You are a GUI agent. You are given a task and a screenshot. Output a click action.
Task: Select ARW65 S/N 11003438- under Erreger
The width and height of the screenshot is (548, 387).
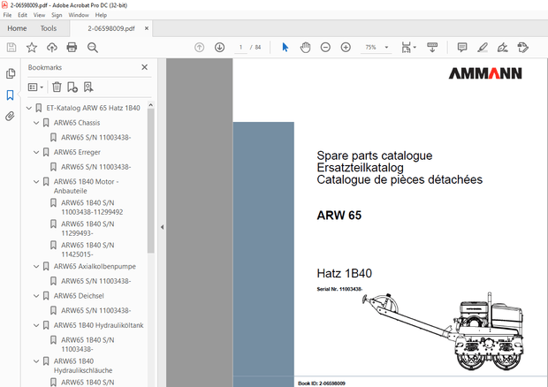(95, 167)
